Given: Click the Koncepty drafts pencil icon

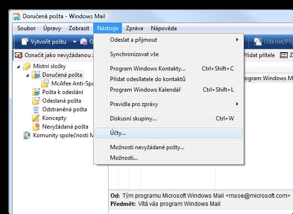Looking at the screenshot, I should point(36,118).
